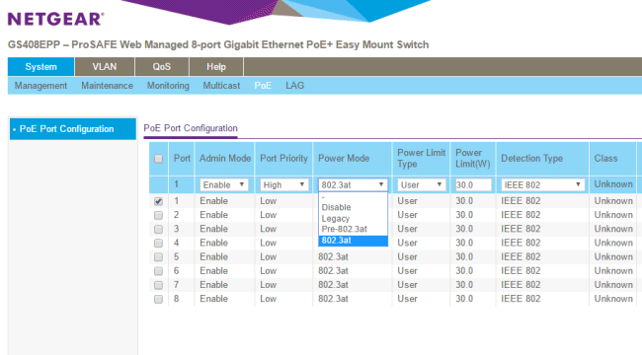Select the PoE submenu
Image resolution: width=642 pixels, height=355 pixels.
(x=263, y=86)
